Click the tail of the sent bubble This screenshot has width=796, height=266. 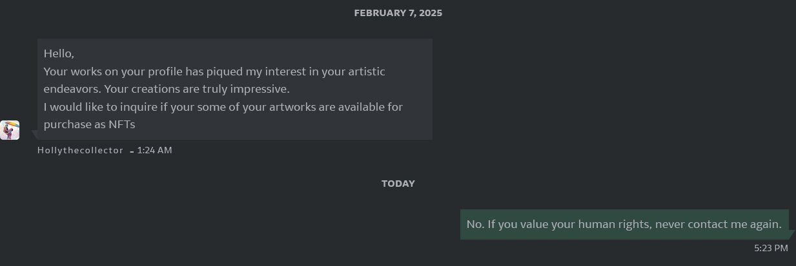[x=791, y=234]
